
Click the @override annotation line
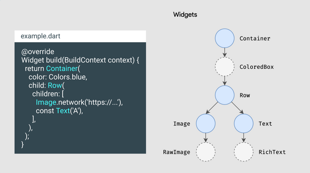tap(38, 51)
